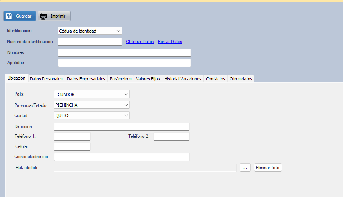Go to the Valores Fijos tab
This screenshot has height=197, width=343.
point(148,79)
